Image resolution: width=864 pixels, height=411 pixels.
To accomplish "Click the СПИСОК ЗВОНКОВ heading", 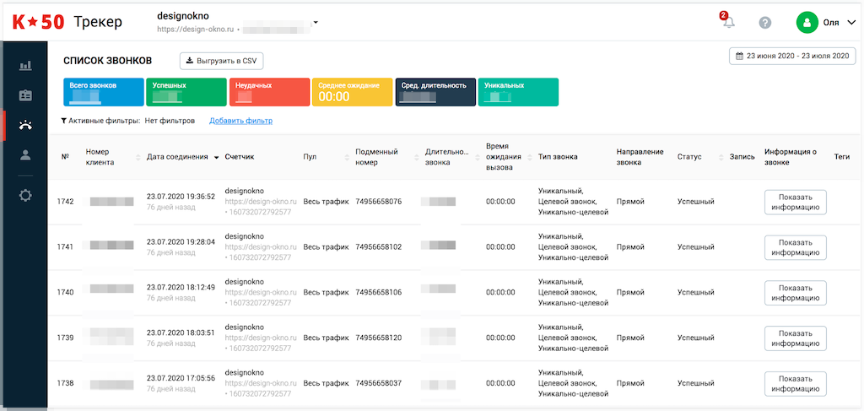I will [107, 61].
